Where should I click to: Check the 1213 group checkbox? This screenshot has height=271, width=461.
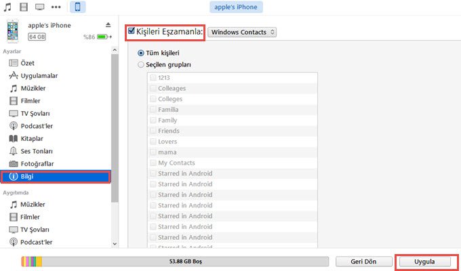click(153, 78)
